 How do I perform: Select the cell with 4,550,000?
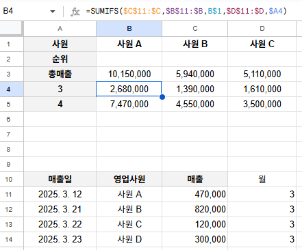tap(195, 104)
